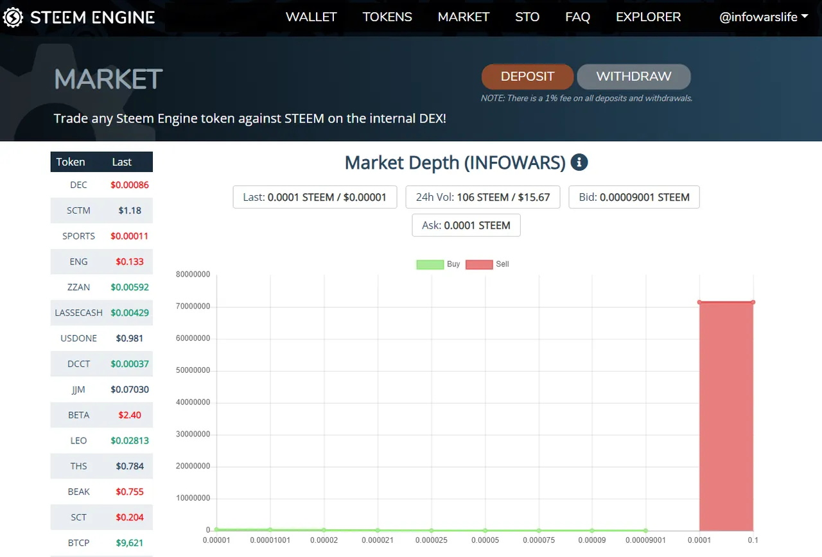Click the $1.18 SCTM price
The width and height of the screenshot is (822, 557).
click(130, 210)
